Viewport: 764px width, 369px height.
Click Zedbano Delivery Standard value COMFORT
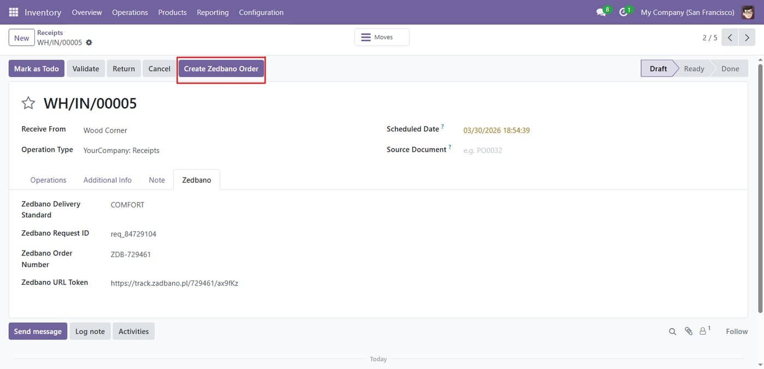tap(128, 205)
